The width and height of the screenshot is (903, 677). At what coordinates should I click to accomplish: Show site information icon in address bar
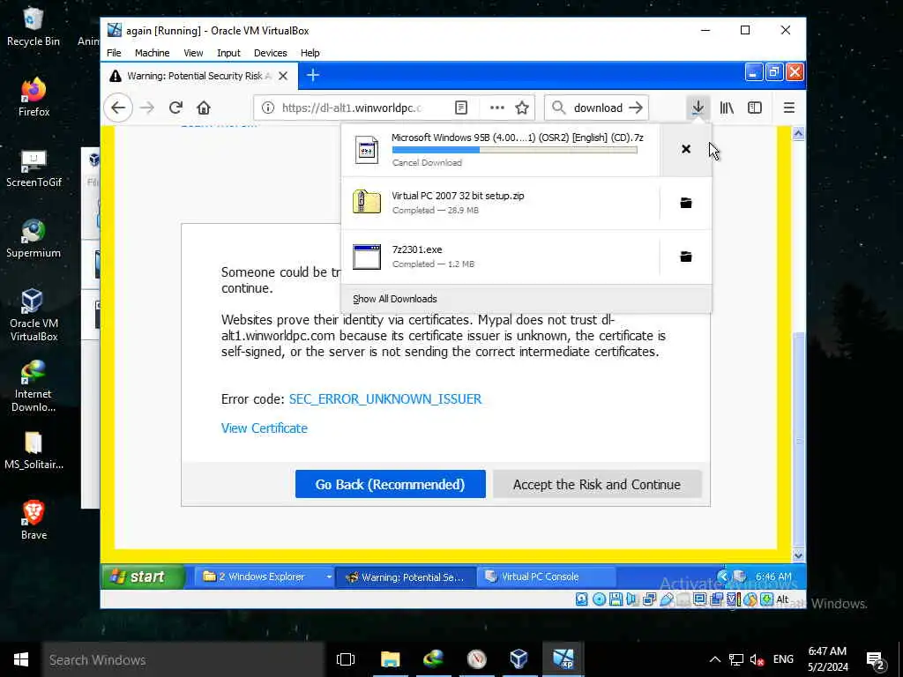(268, 108)
